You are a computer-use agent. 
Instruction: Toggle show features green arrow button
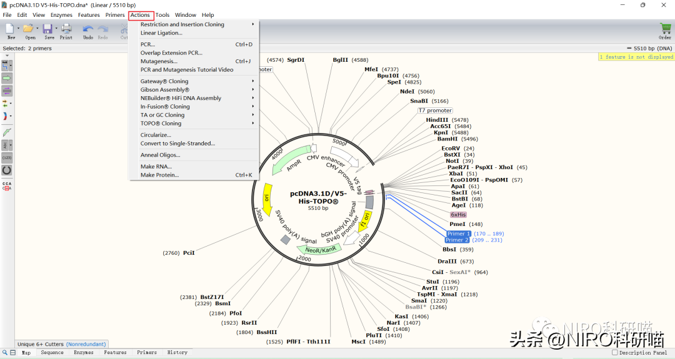7,78
